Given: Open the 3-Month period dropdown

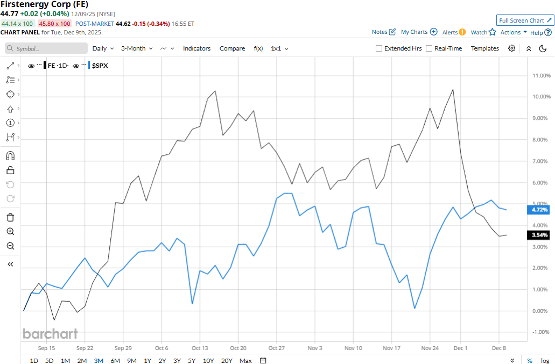Looking at the screenshot, I should [137, 48].
